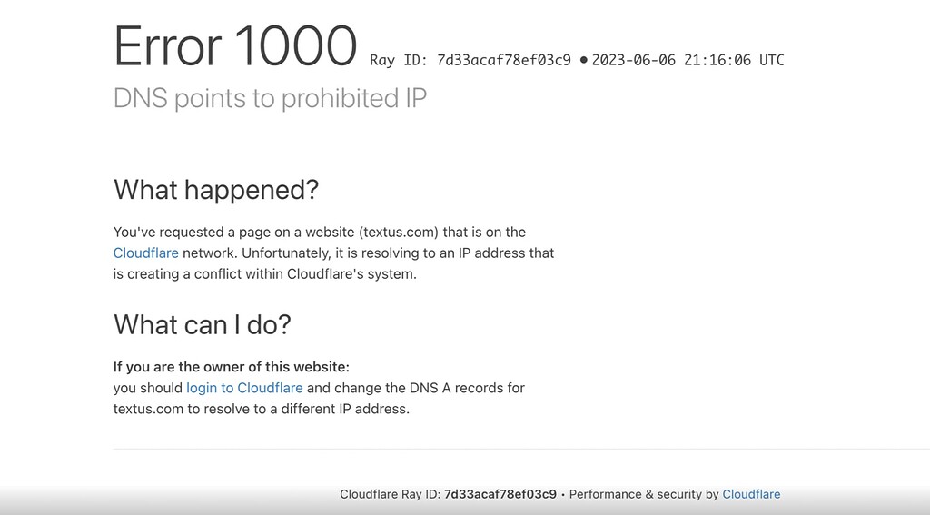The image size is (930, 515).
Task: Click the Performance & security by footer text
Action: [644, 494]
